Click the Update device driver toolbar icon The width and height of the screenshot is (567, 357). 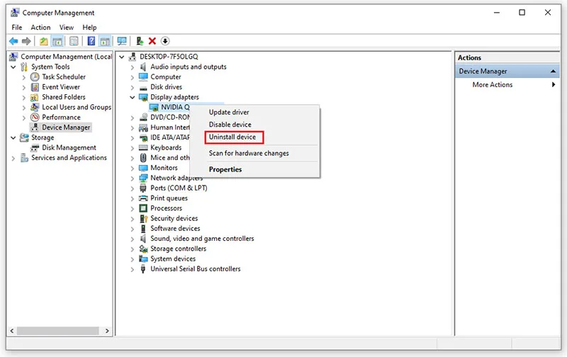(x=140, y=41)
